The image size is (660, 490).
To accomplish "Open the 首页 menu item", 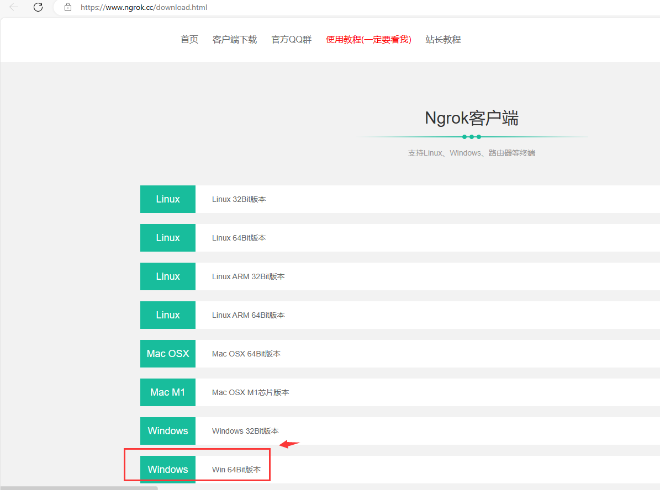I will point(189,40).
